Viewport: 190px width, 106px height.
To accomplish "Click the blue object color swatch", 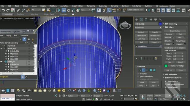I will [x=160, y=24].
